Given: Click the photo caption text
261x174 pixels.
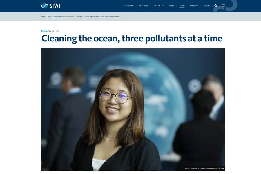Looking at the screenshot, I should [x=204, y=168].
